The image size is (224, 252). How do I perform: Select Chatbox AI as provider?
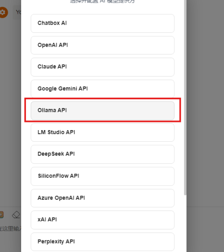pos(103,23)
